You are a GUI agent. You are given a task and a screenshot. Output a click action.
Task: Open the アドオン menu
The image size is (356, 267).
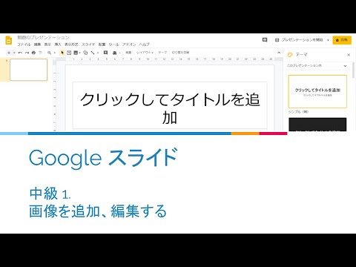pos(129,44)
